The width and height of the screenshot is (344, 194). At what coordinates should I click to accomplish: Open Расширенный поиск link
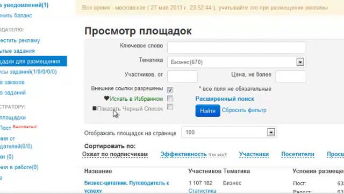[225, 99]
